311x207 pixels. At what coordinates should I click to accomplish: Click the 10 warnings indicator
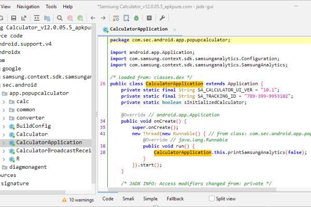[x=79, y=199]
